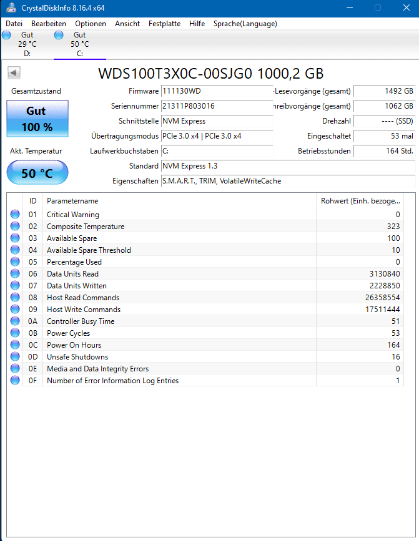Screen dimensions: 419x543
Task: Click status orb of Power Cycles row
Action: pyautogui.click(x=15, y=333)
